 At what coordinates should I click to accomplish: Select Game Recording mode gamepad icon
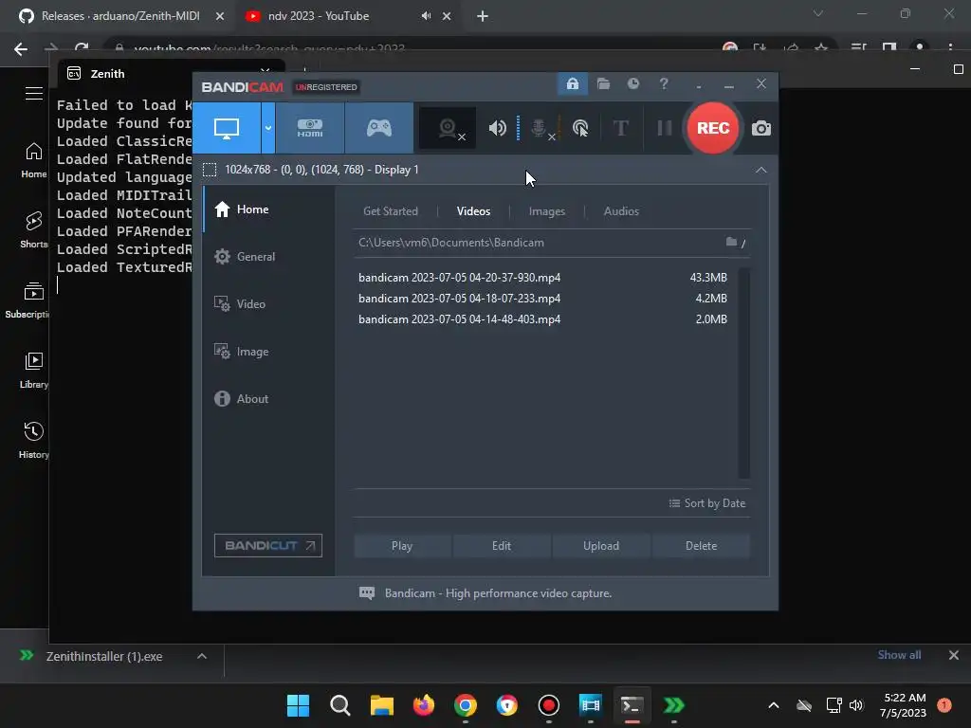379,128
